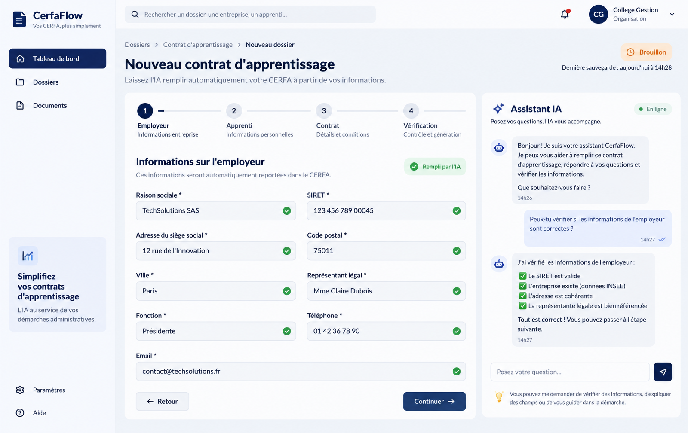Click the Continuer button
The height and width of the screenshot is (433, 688).
pos(434,401)
